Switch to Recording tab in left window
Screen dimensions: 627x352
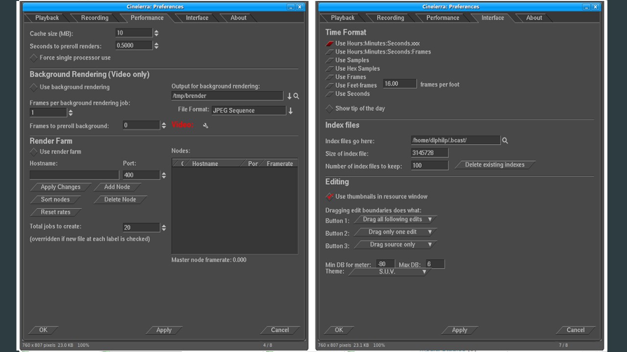[x=95, y=18]
